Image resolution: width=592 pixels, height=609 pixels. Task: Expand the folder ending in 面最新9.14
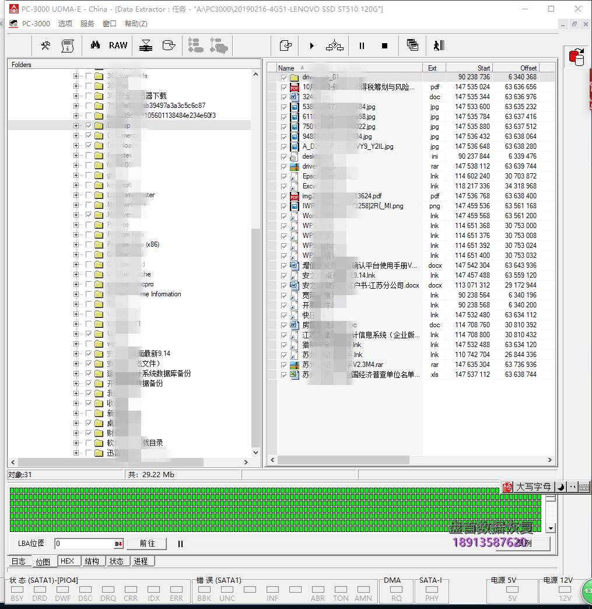click(x=76, y=354)
